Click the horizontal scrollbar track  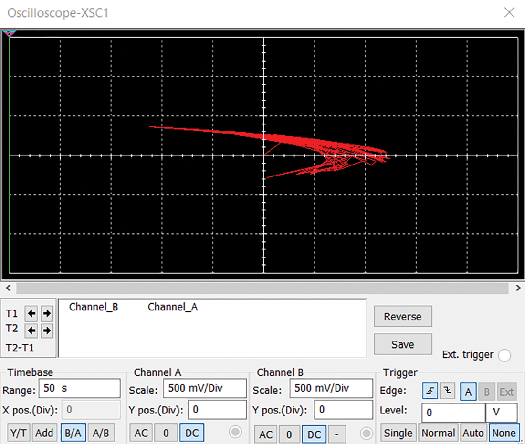coord(262,288)
